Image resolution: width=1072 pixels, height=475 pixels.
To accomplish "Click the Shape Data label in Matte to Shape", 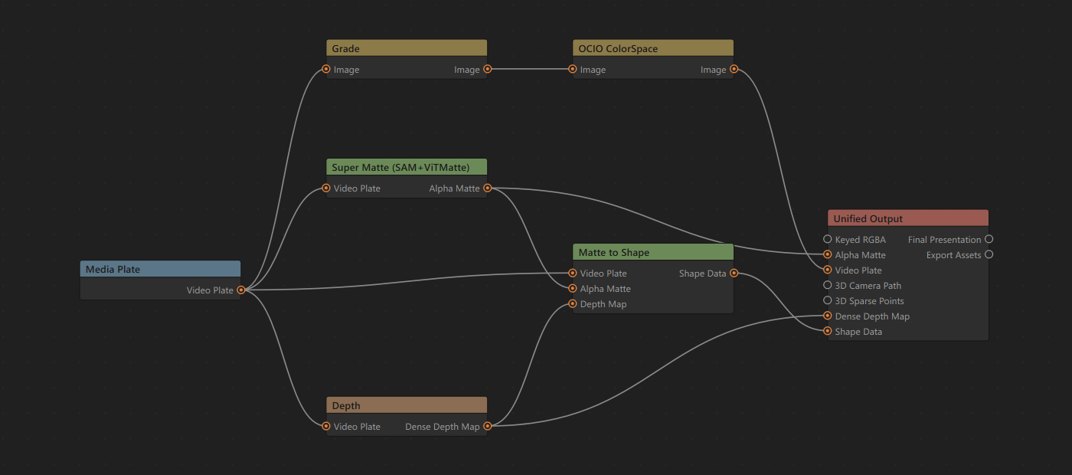I will pos(702,274).
